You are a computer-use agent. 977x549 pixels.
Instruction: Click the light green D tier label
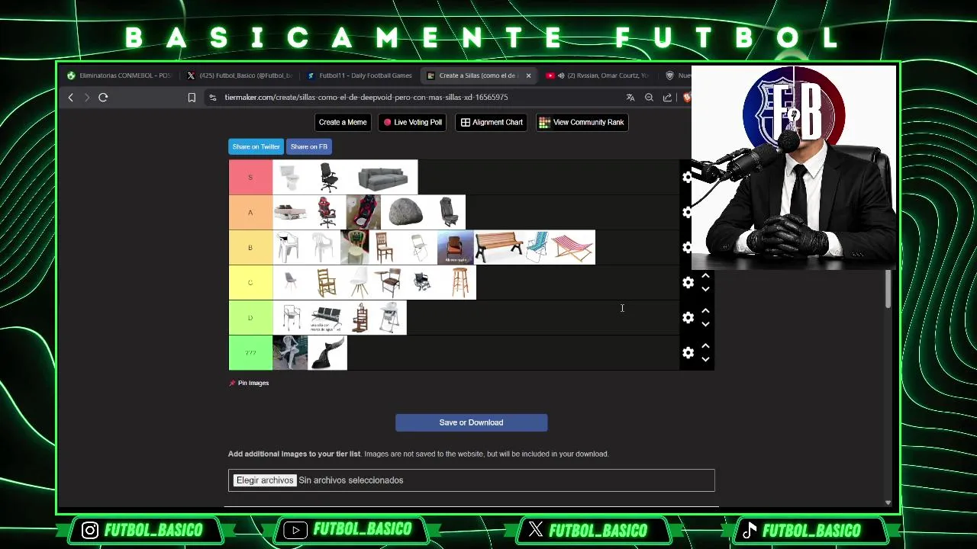coord(250,318)
